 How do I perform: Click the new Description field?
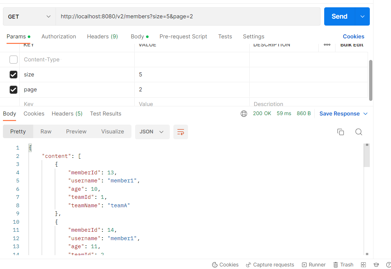pyautogui.click(x=308, y=102)
